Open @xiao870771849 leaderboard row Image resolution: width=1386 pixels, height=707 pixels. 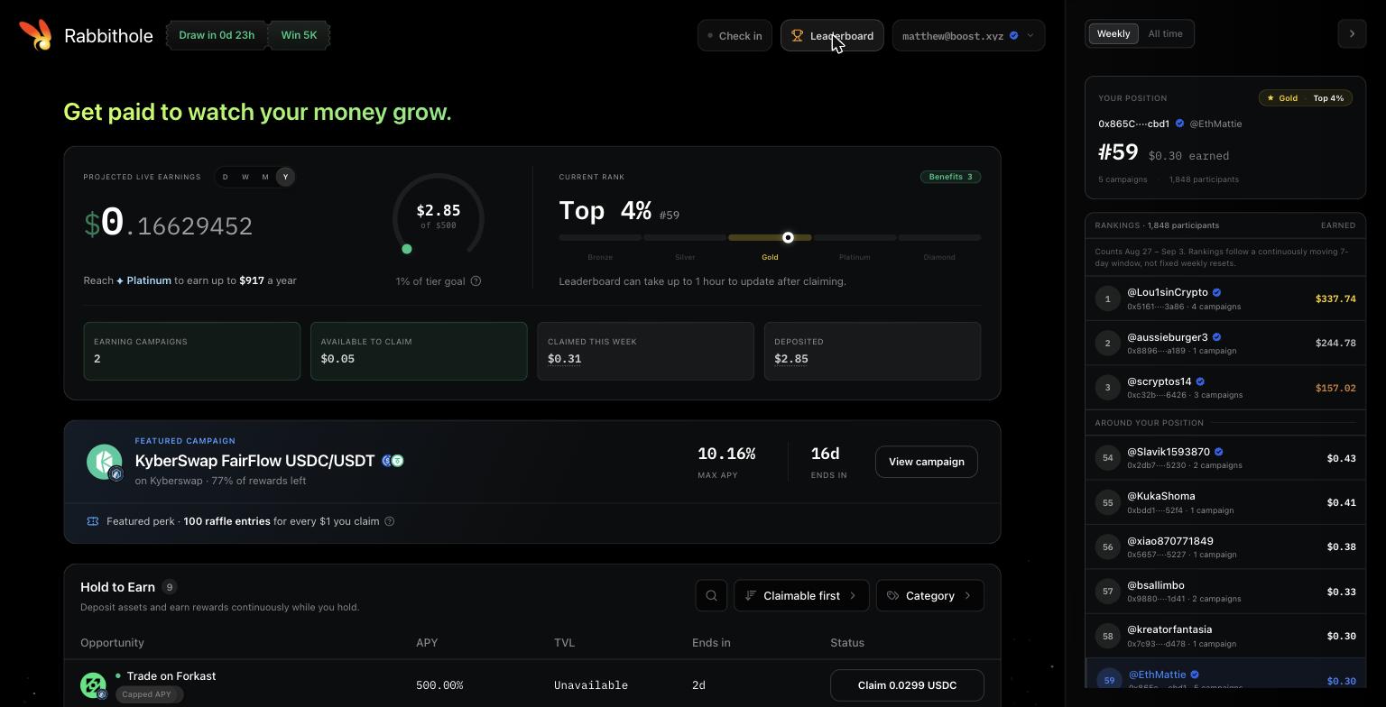pyautogui.click(x=1225, y=547)
